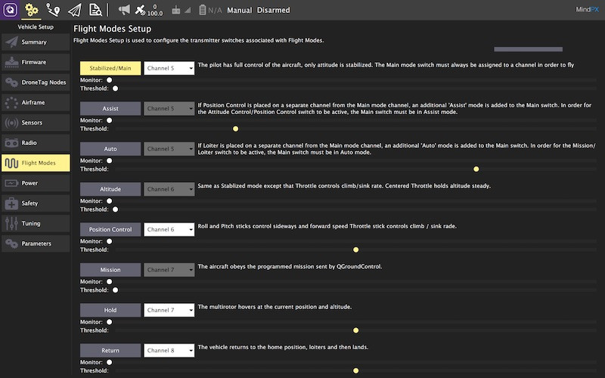This screenshot has height=378, width=605.
Task: Click the RC signal strength icon
Action: 176,11
